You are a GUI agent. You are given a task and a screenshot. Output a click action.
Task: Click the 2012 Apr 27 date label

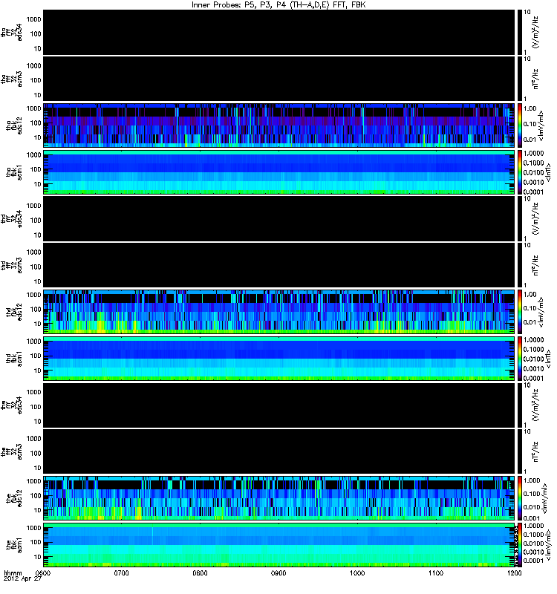pos(22,579)
